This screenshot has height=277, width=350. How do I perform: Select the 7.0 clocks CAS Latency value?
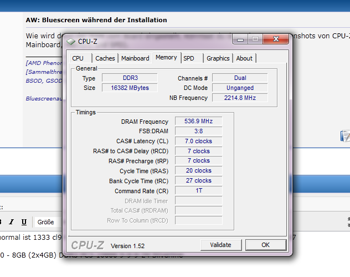point(199,141)
